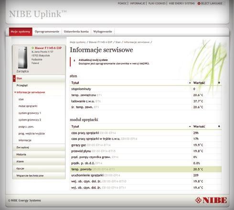Select the uruchomienie sprężarki row
This screenshot has width=234, height=210.
(x=146, y=175)
